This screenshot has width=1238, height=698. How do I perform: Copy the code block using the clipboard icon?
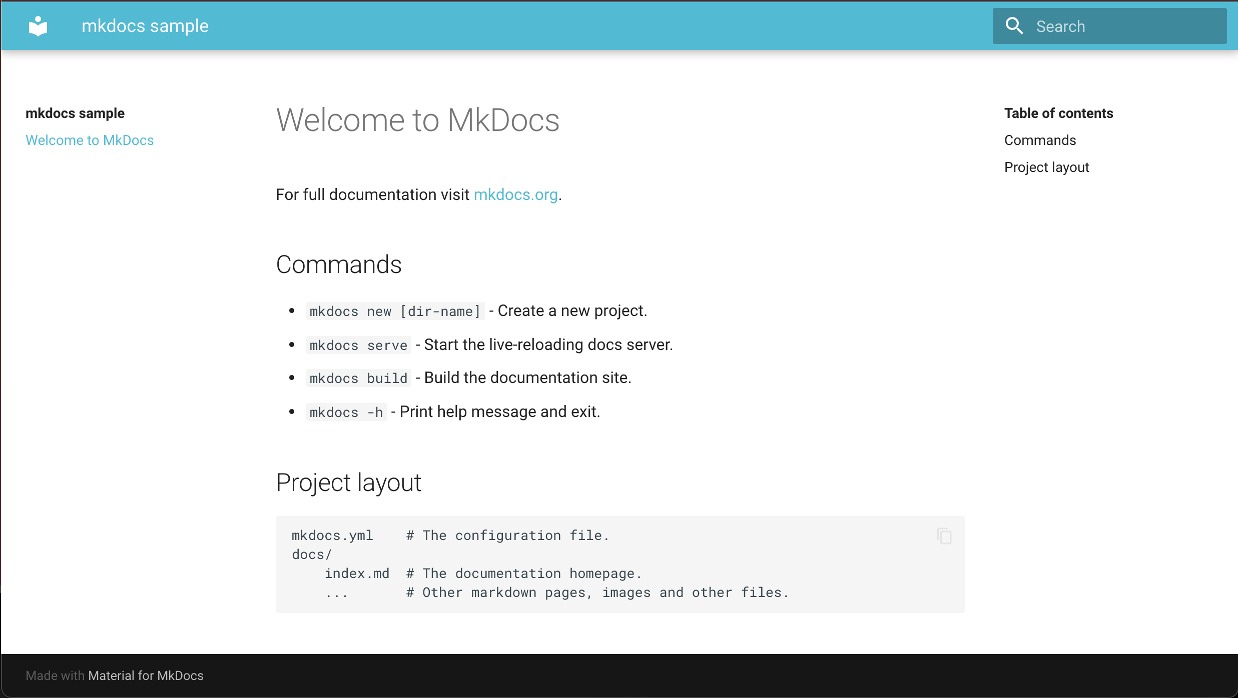943,535
